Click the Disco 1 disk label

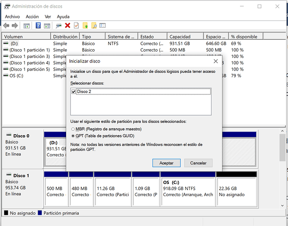[x=21, y=175]
